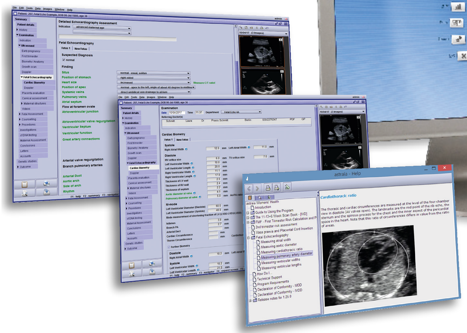Click the printer button at bottom of back window sidebar
Viewport: 467px width, 333px height.
click(x=46, y=184)
